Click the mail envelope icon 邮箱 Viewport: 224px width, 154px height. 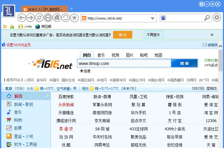pos(205,45)
